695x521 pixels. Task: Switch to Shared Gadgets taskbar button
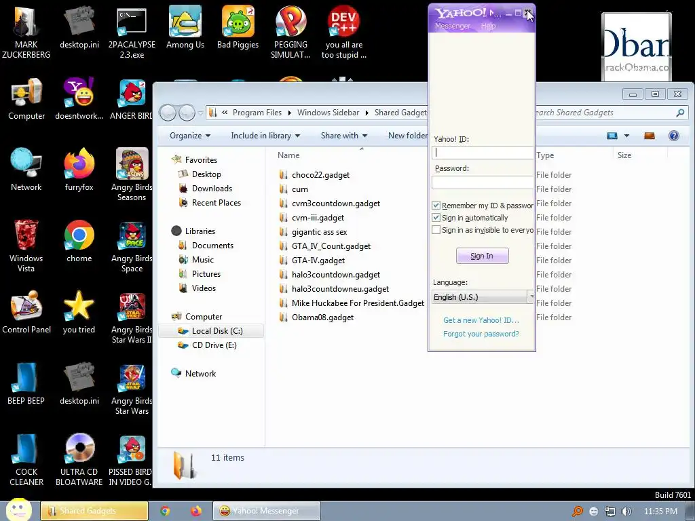pos(94,511)
